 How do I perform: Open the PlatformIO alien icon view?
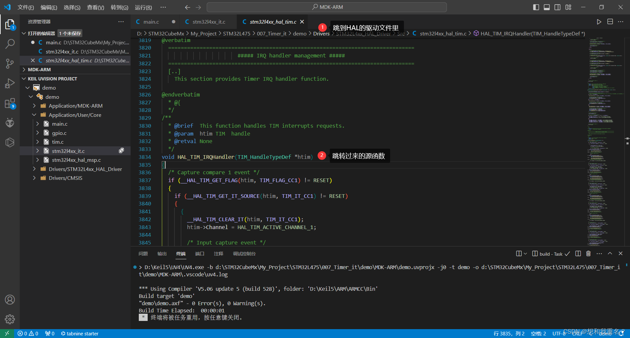pos(10,123)
